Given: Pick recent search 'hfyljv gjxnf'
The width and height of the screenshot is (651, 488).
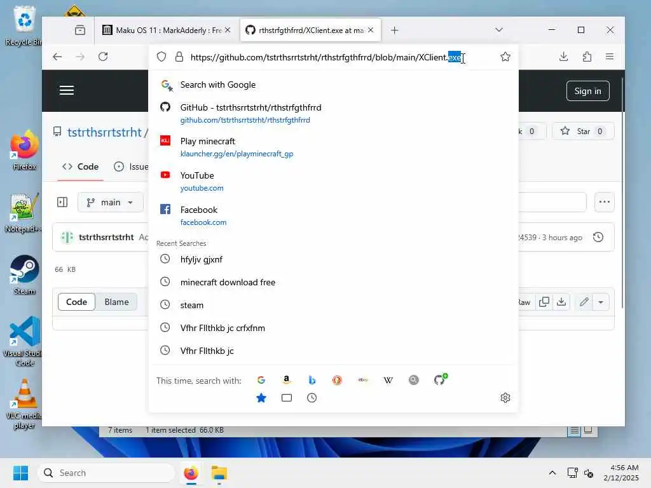Looking at the screenshot, I should (333, 259).
